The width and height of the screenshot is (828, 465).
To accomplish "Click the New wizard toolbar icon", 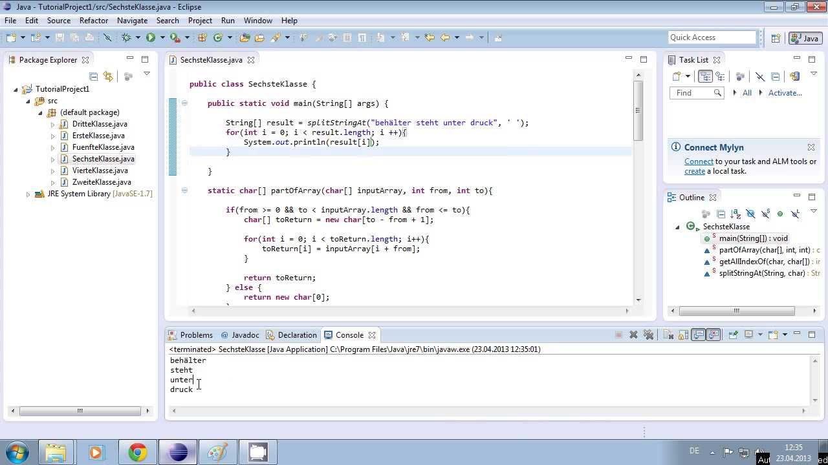I will pos(11,37).
